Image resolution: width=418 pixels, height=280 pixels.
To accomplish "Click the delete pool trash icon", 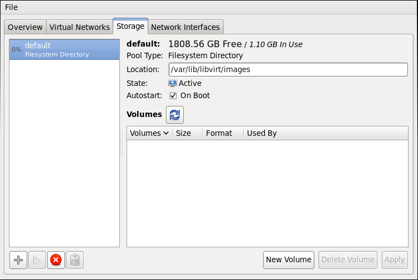I will [75, 260].
